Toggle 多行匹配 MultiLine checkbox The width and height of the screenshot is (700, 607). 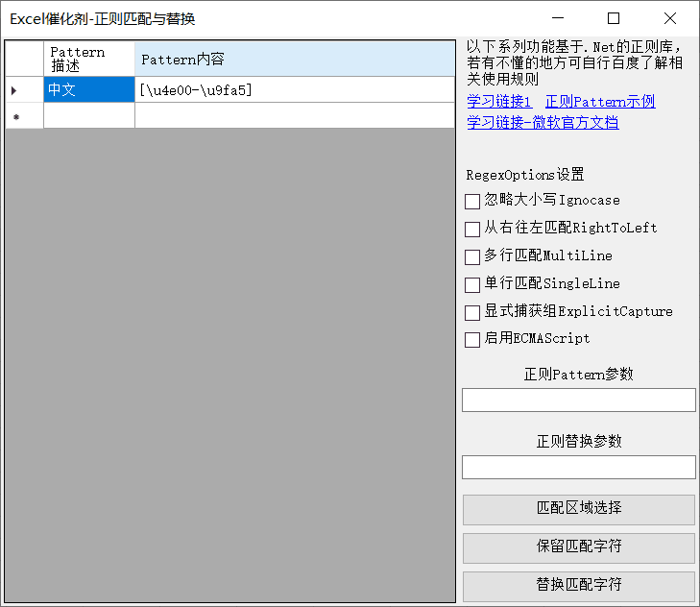(472, 256)
